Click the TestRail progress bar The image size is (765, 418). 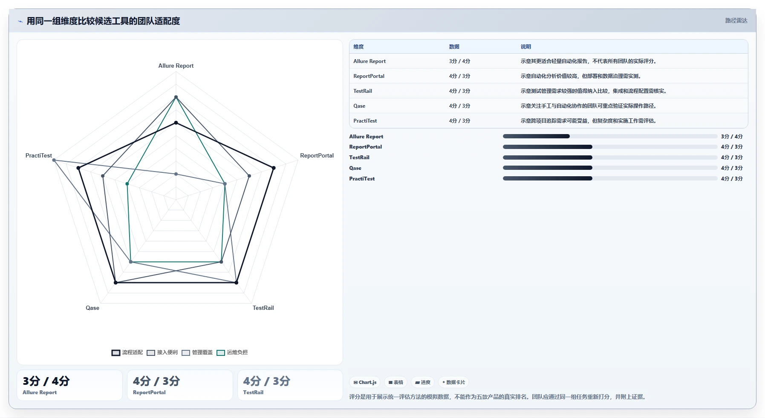pyautogui.click(x=610, y=157)
